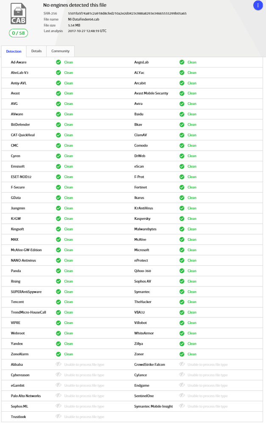Open the Community tab
This screenshot has width=266, height=424.
[x=60, y=51]
